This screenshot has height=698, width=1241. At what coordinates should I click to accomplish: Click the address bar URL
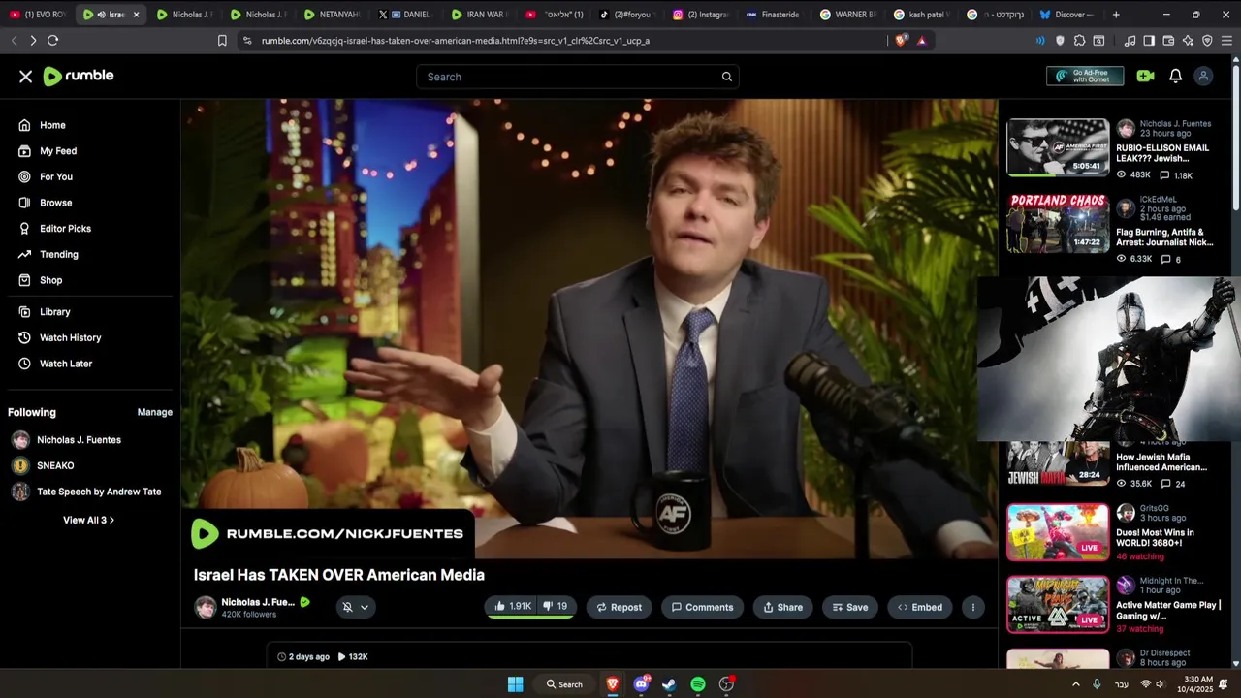[x=456, y=41]
